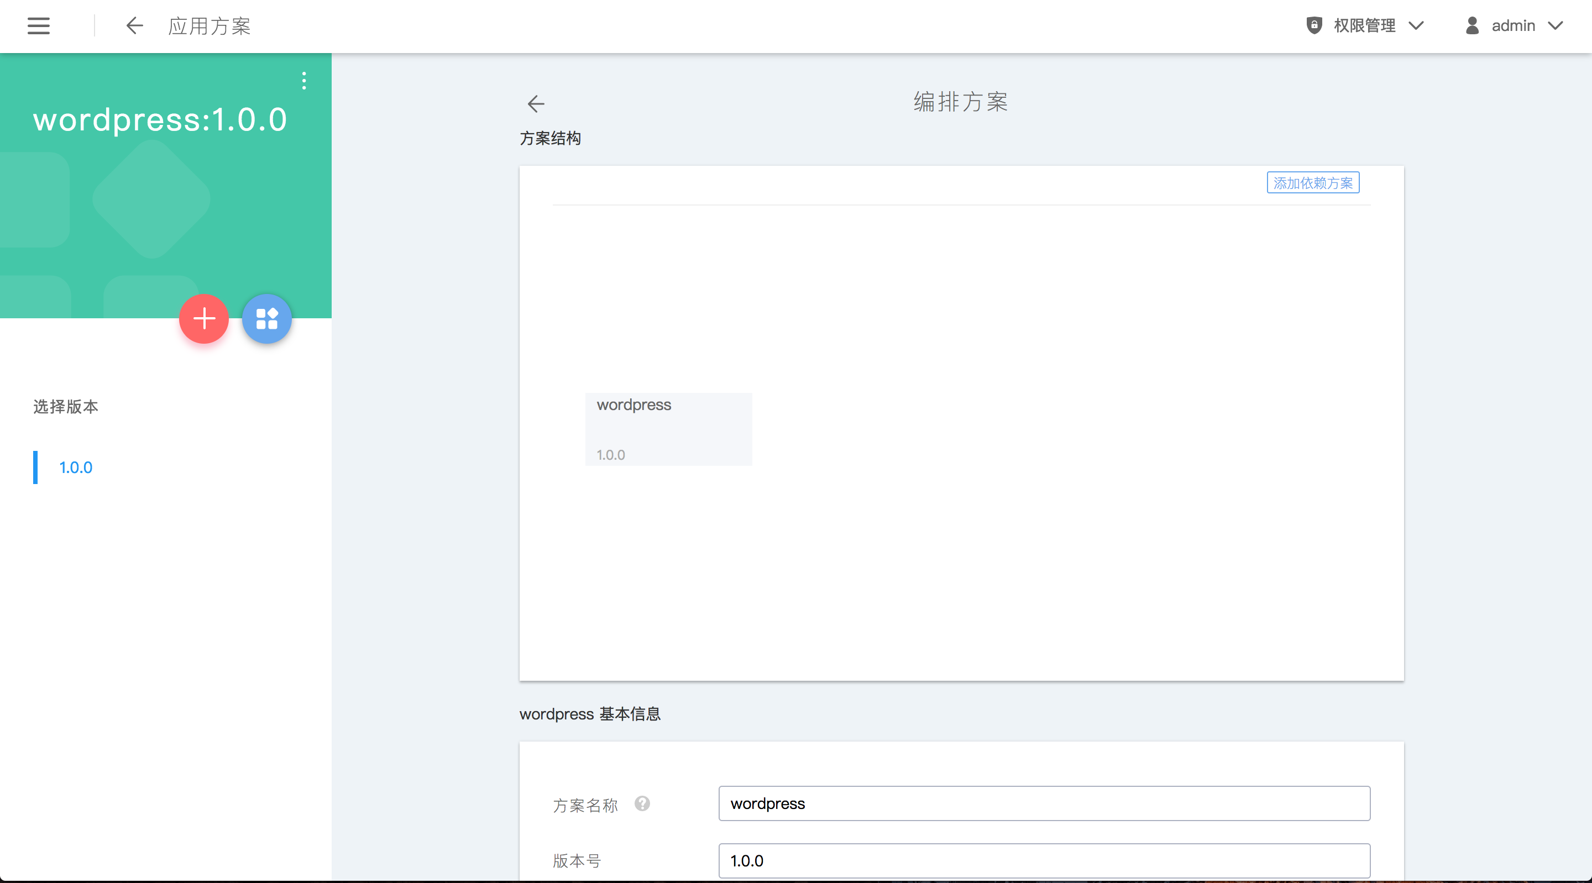Click the admin user avatar icon

click(x=1472, y=25)
